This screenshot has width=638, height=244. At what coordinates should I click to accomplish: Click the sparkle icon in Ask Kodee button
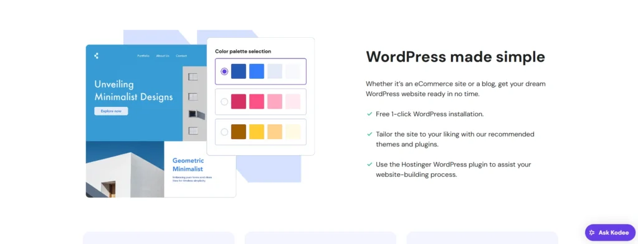point(592,233)
